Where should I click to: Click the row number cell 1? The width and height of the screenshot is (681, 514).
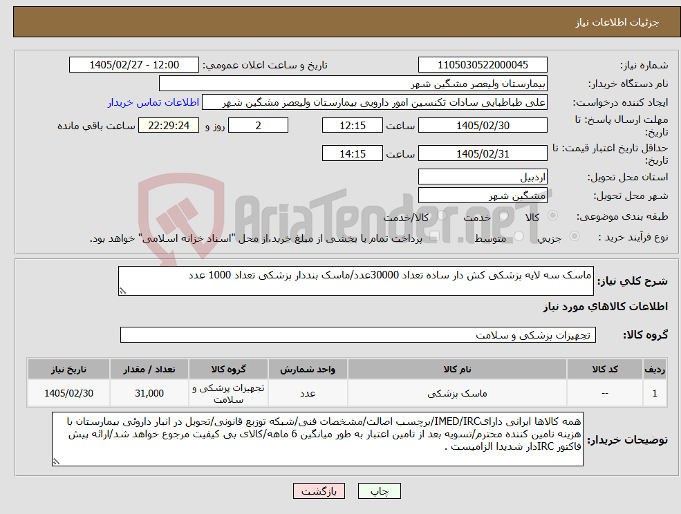[x=655, y=393]
